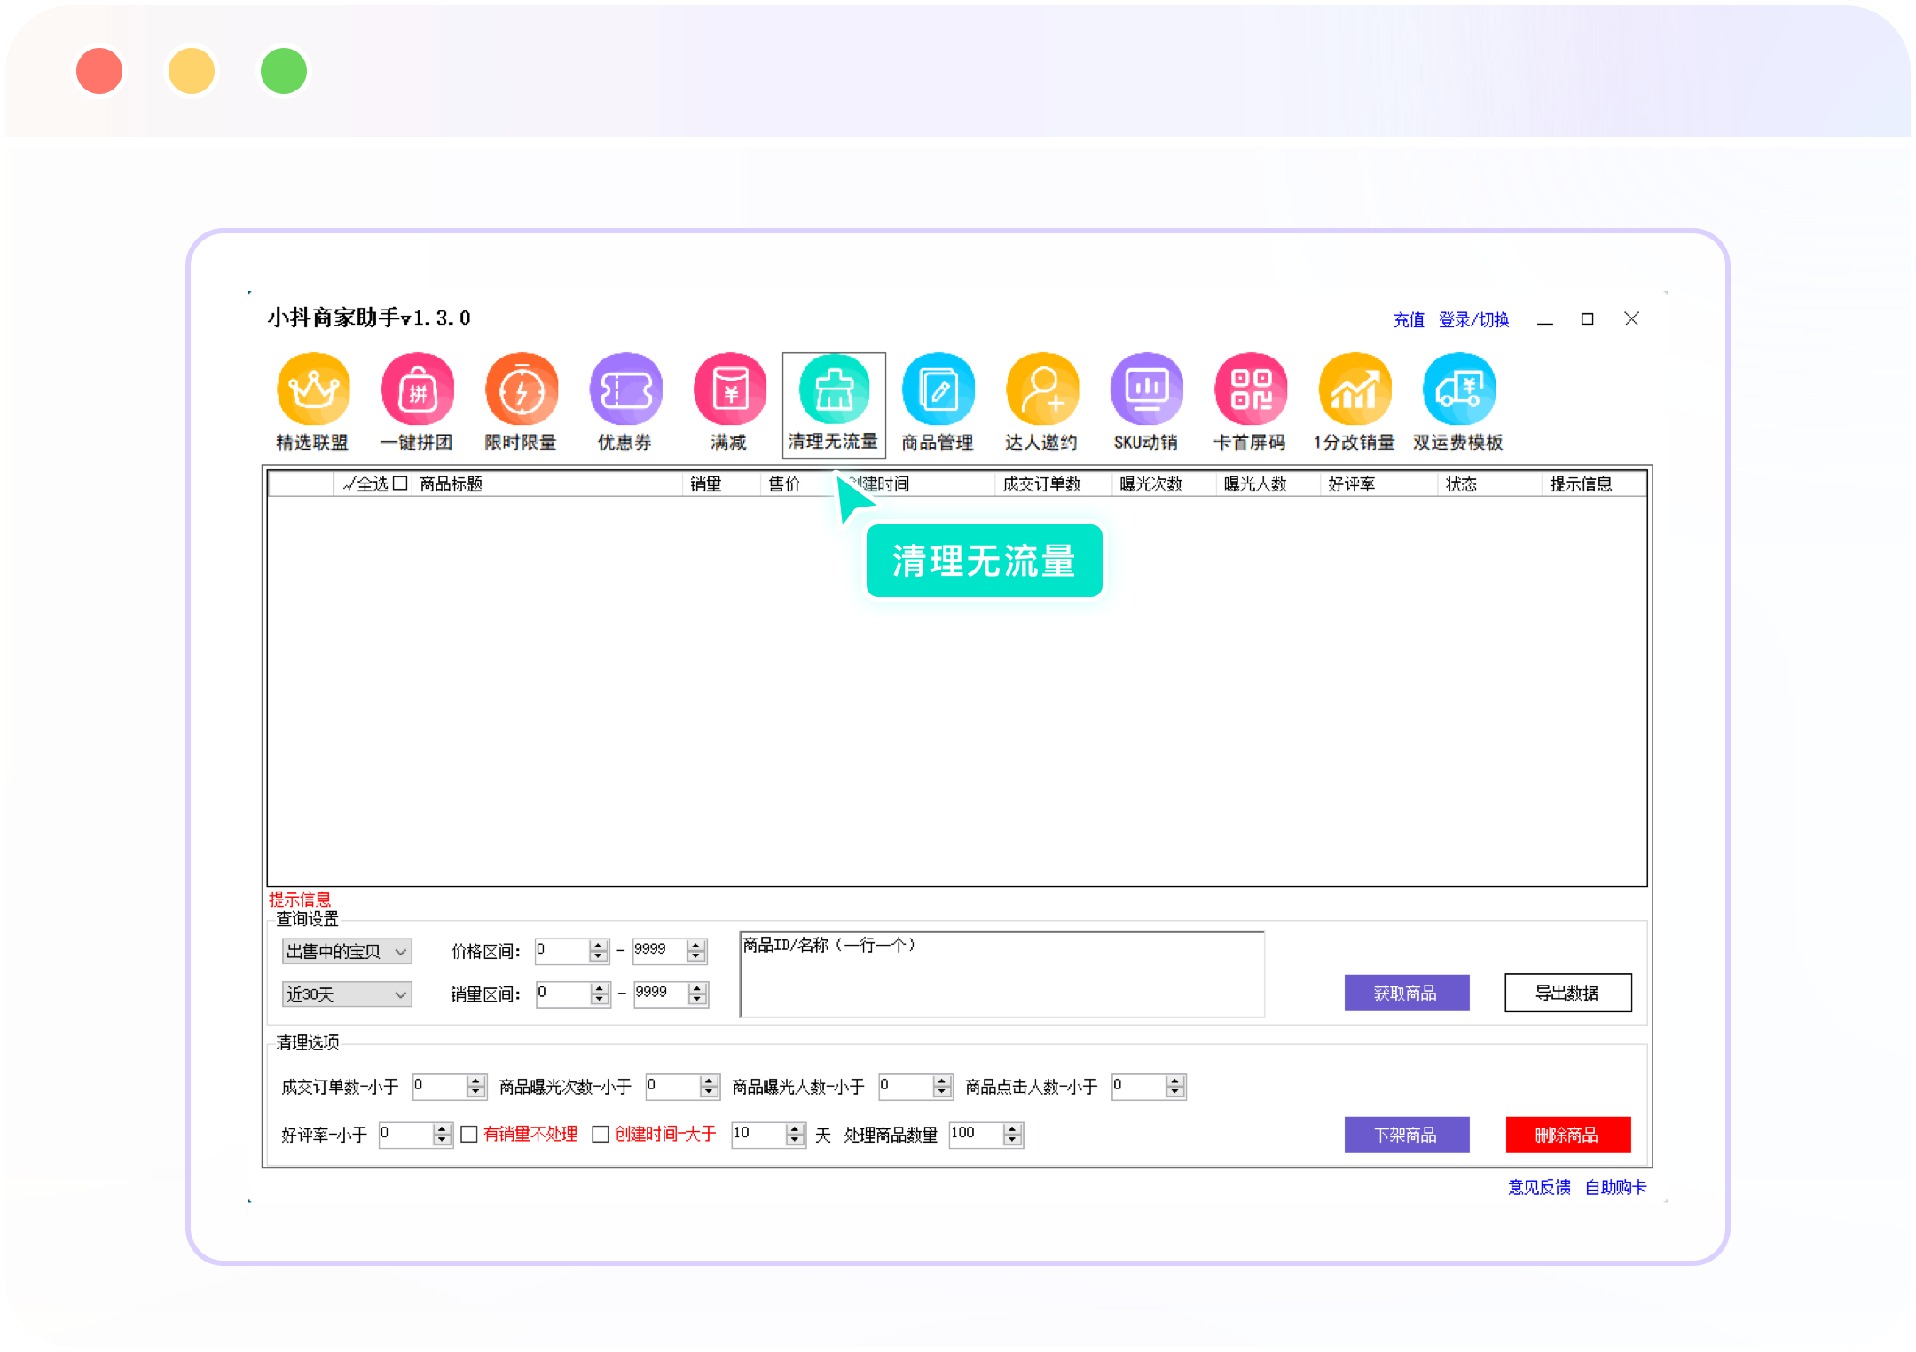
Task: Open the 商品管理 edit icon
Action: coord(938,390)
